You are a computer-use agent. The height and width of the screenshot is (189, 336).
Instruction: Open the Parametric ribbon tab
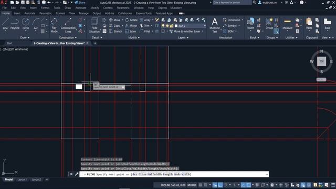pos(46,13)
